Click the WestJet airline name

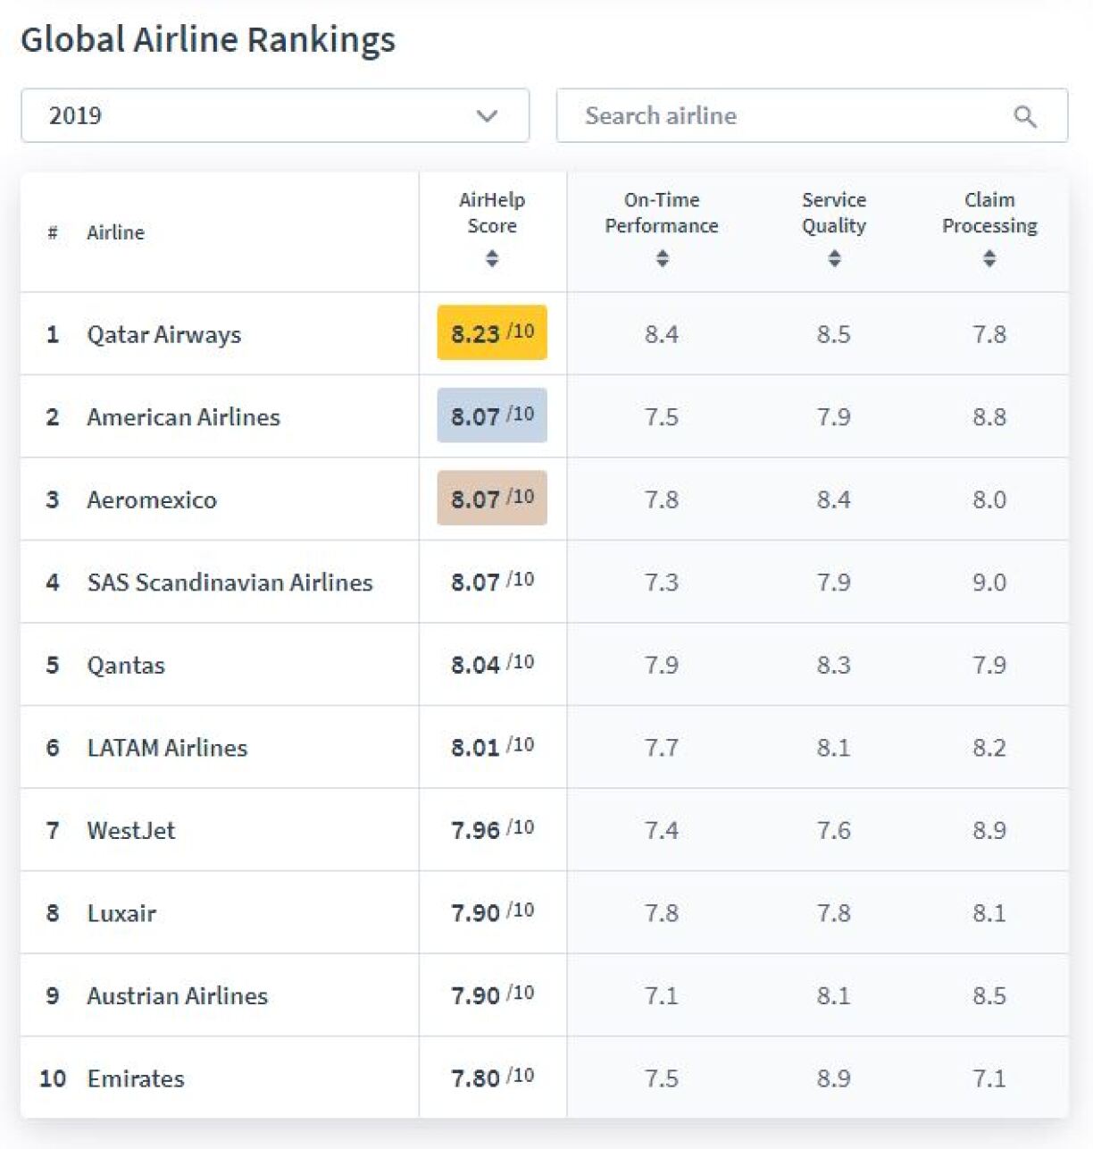[131, 831]
